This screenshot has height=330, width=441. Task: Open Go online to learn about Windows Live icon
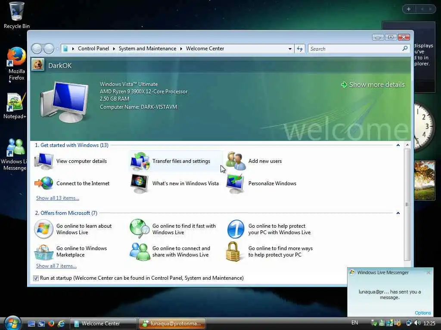coord(43,229)
